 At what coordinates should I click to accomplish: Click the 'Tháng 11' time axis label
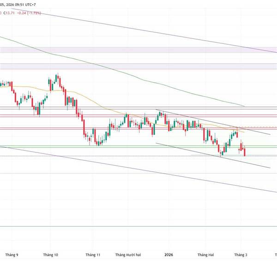93,255
